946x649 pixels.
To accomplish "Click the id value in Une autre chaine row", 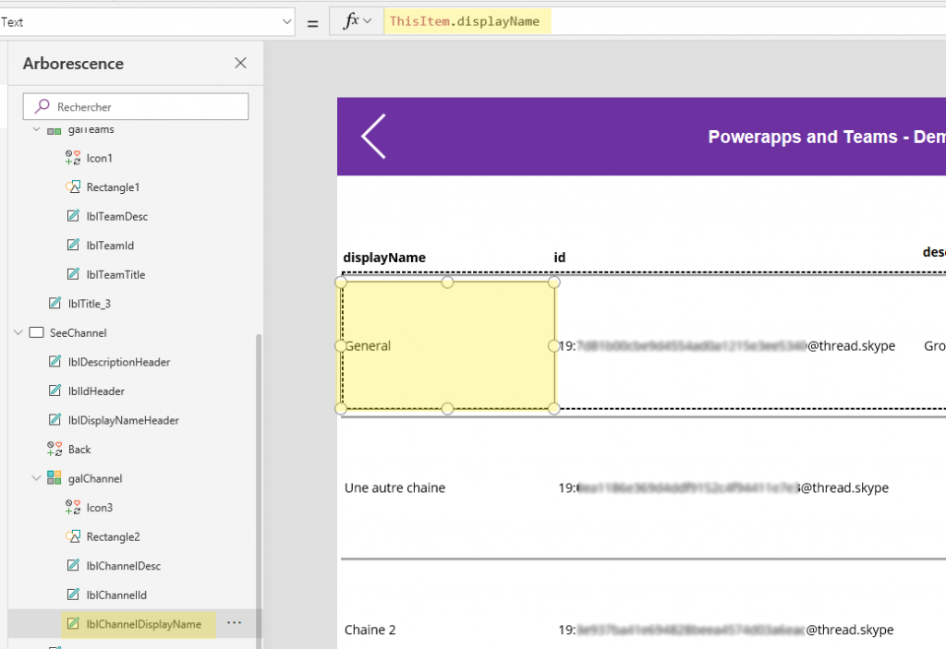I will [723, 487].
